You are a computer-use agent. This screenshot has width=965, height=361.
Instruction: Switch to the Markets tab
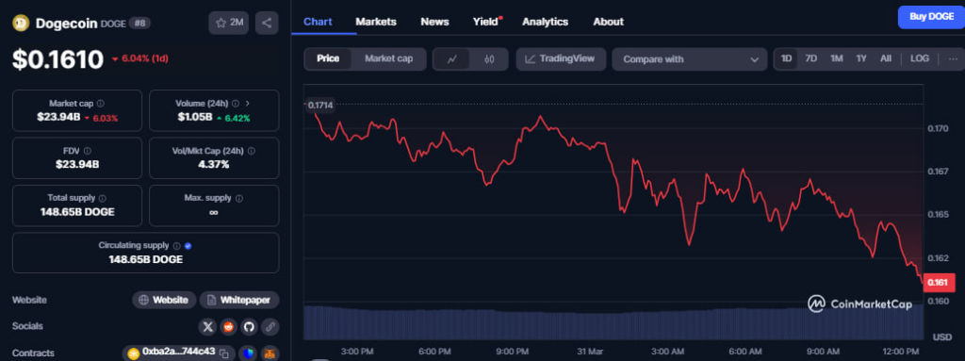[376, 22]
